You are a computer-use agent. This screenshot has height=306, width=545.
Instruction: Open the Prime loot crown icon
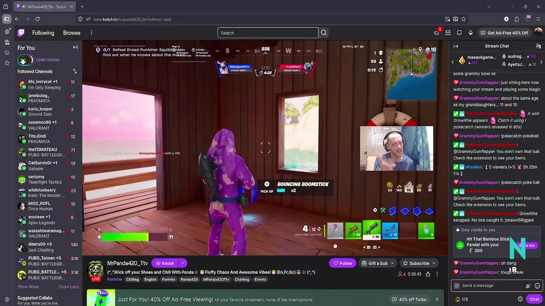[436, 33]
